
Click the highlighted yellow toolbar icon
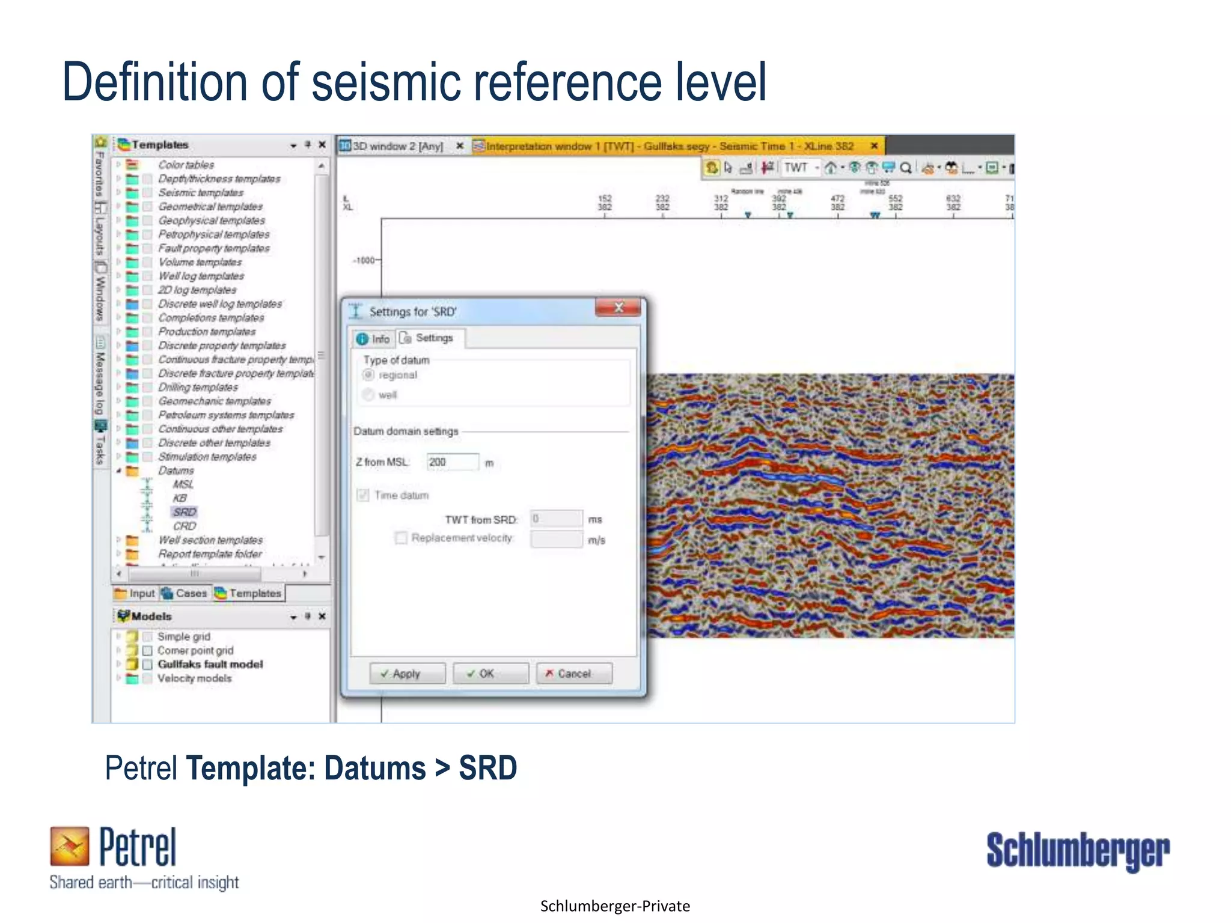pos(712,168)
